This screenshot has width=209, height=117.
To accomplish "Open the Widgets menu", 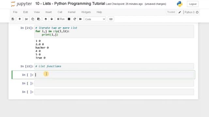I will click(86, 12).
